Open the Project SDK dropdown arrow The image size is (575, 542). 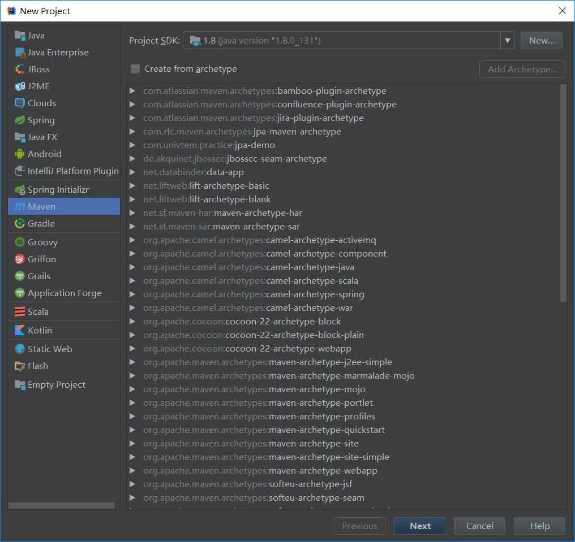pyautogui.click(x=507, y=40)
